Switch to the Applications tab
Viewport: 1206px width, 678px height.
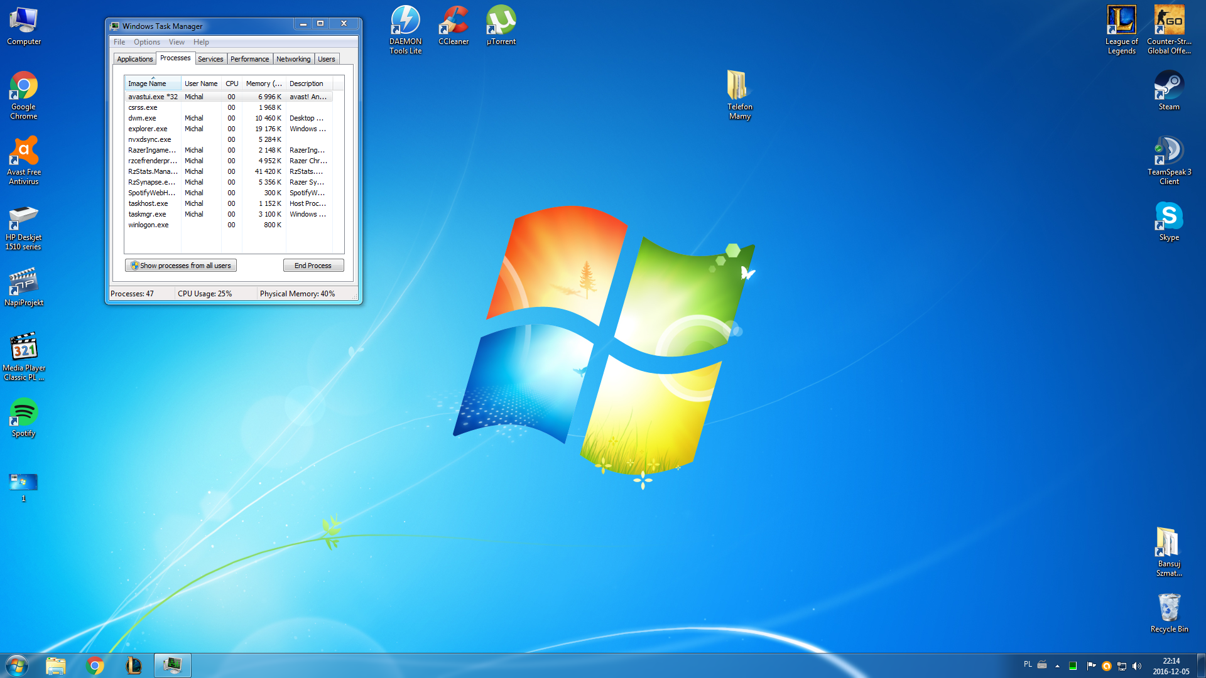(135, 59)
